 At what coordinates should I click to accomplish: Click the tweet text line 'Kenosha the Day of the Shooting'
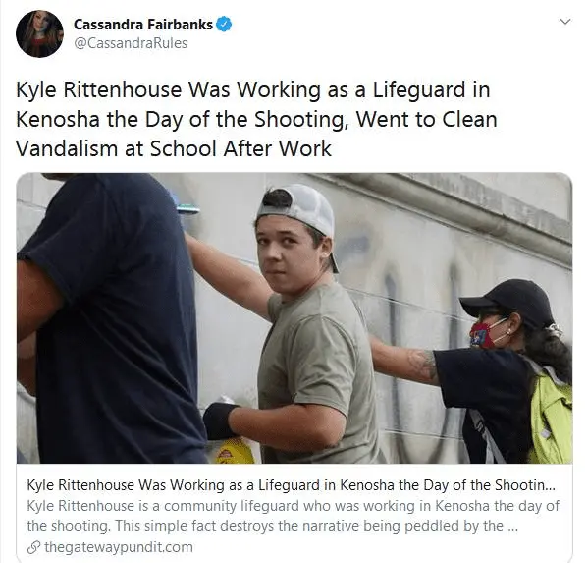click(x=256, y=119)
